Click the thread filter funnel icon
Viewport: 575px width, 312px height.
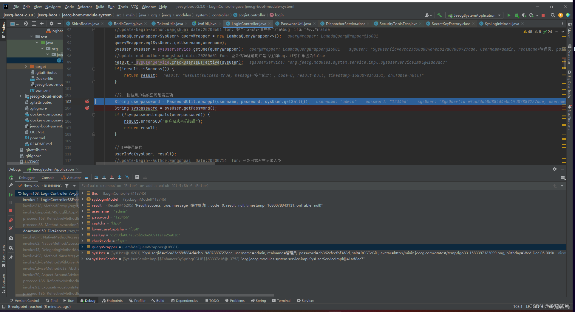coord(67,186)
